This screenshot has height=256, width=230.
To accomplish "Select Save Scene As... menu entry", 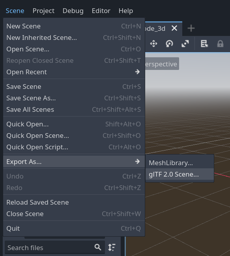I will pos(74,98).
